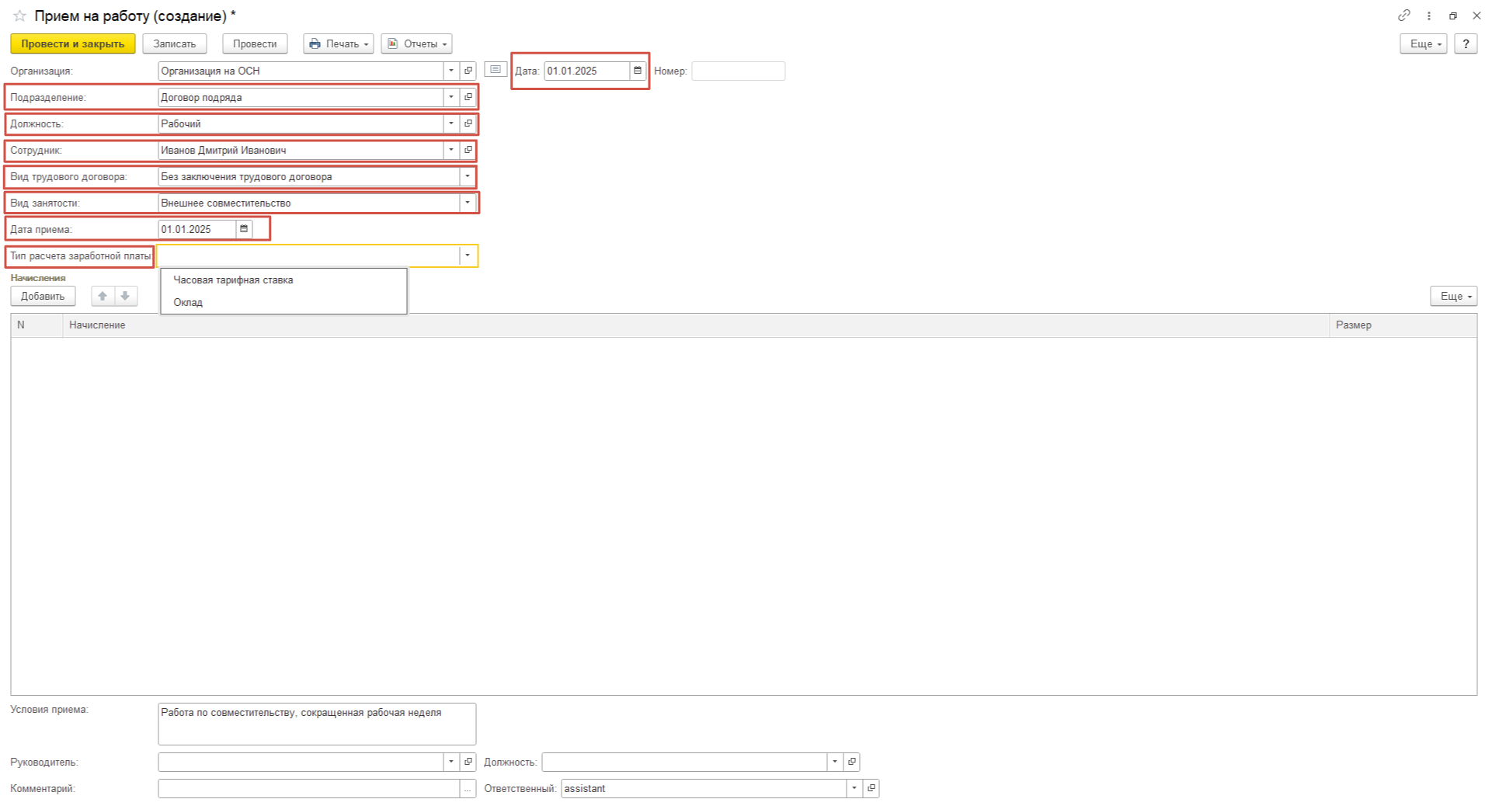Click the Провести и закрыть button

(72, 44)
